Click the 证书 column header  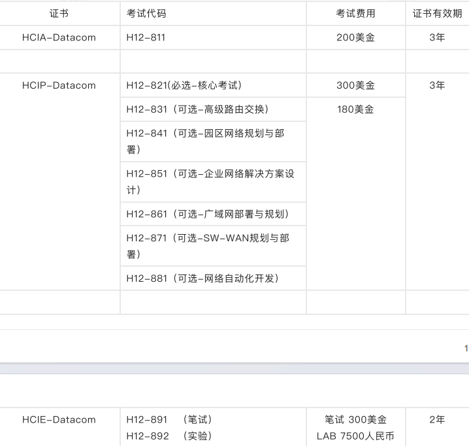click(59, 14)
